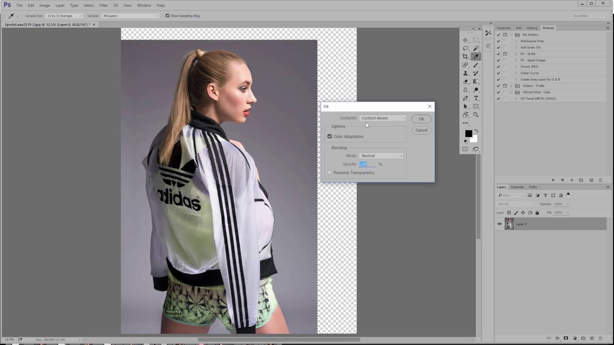614x345 pixels.
Task: Select the Gradient tool
Action: (476, 81)
